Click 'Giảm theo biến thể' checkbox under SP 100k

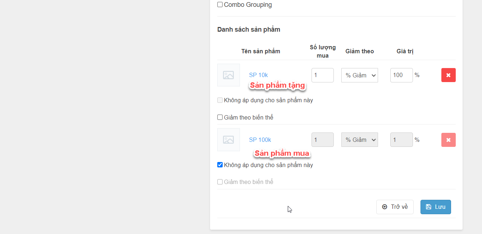pos(220,182)
